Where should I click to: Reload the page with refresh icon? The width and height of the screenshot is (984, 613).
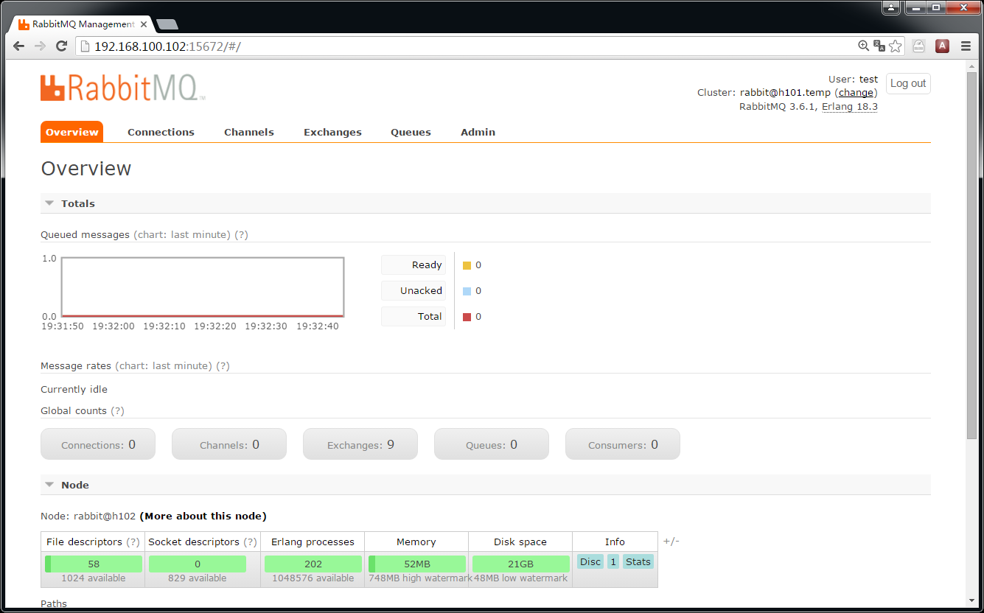click(62, 46)
